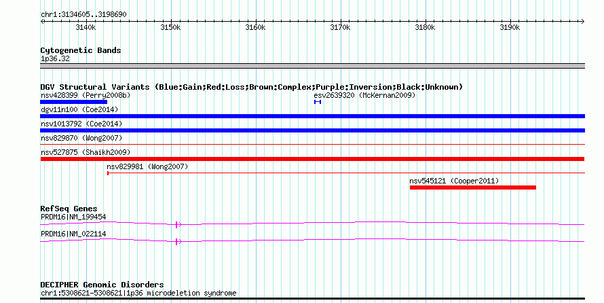The image size is (604, 303).
Task: Click the DECIPHER Genomic Disorders track title
Action: pos(102,285)
